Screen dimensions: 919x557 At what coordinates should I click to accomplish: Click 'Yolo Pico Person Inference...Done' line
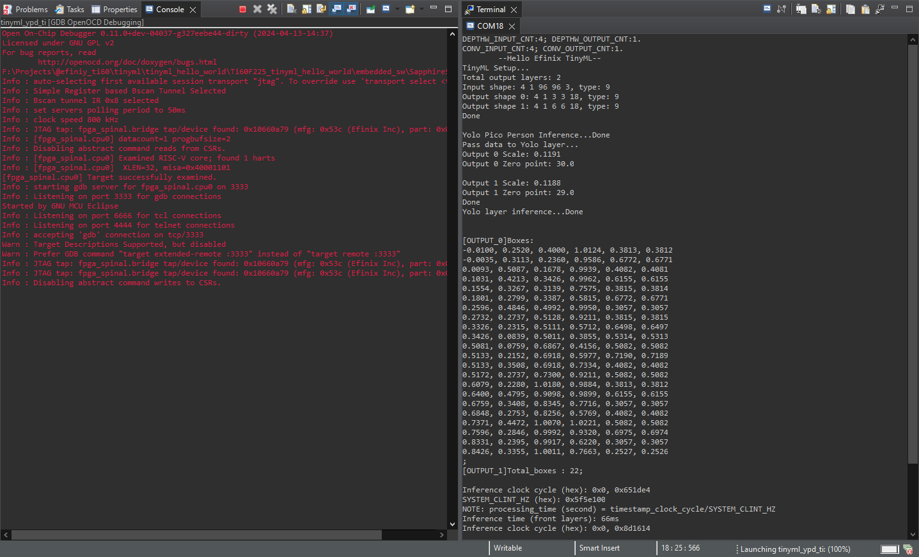coord(536,135)
